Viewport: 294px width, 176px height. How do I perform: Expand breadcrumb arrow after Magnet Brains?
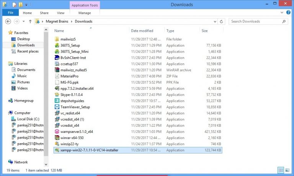[x=72, y=21]
